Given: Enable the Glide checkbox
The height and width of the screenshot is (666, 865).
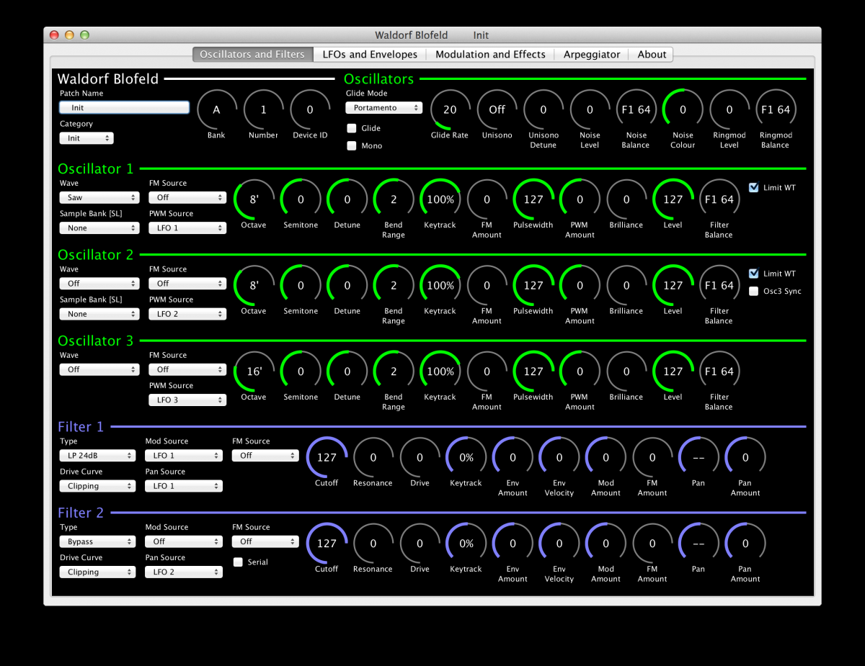Looking at the screenshot, I should click(352, 128).
